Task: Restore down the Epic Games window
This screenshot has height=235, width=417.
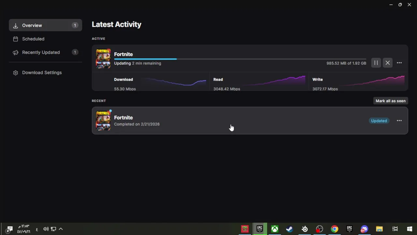Action: [x=400, y=5]
